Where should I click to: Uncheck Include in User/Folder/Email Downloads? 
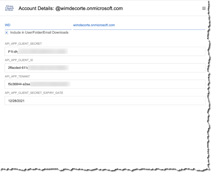(7, 33)
